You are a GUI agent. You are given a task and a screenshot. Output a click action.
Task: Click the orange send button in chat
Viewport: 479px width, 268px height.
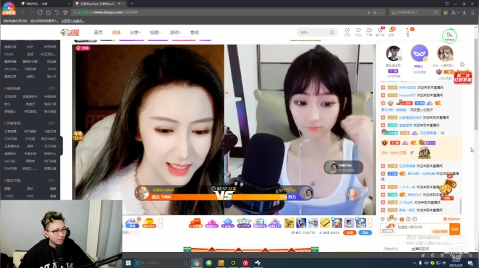[454, 229]
